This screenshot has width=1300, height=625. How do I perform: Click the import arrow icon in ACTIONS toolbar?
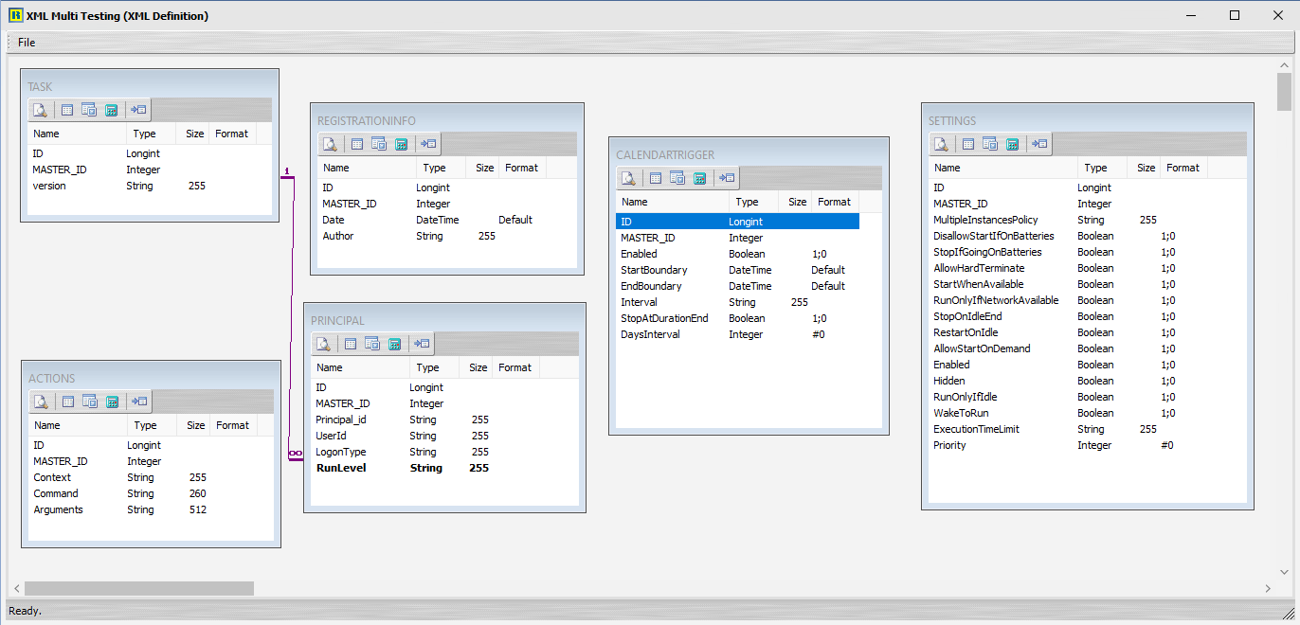click(139, 402)
